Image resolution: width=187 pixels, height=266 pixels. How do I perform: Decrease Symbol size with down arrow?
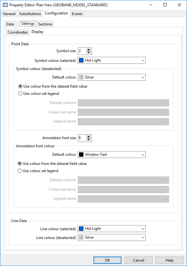pyautogui.click(x=88, y=52)
